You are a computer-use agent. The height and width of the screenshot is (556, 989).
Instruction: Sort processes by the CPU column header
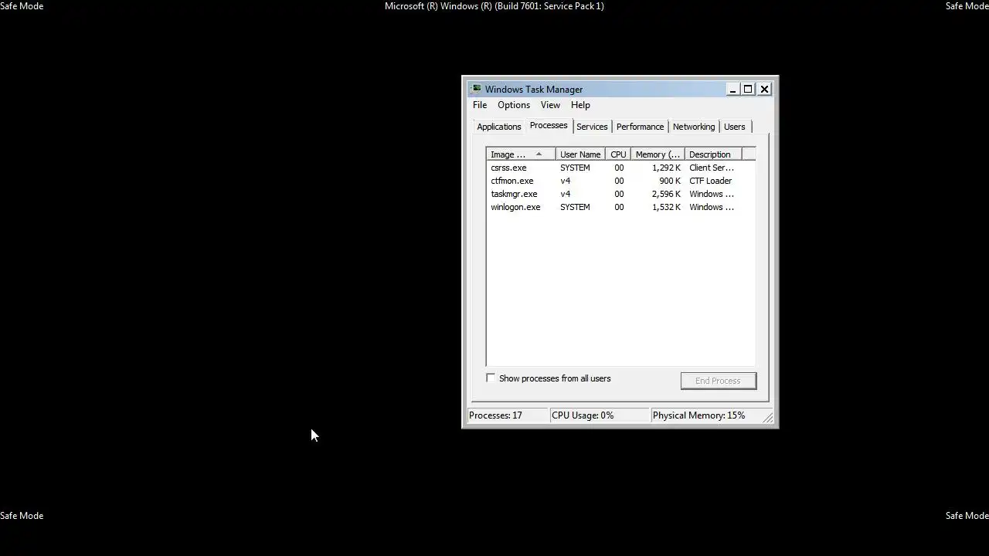618,154
